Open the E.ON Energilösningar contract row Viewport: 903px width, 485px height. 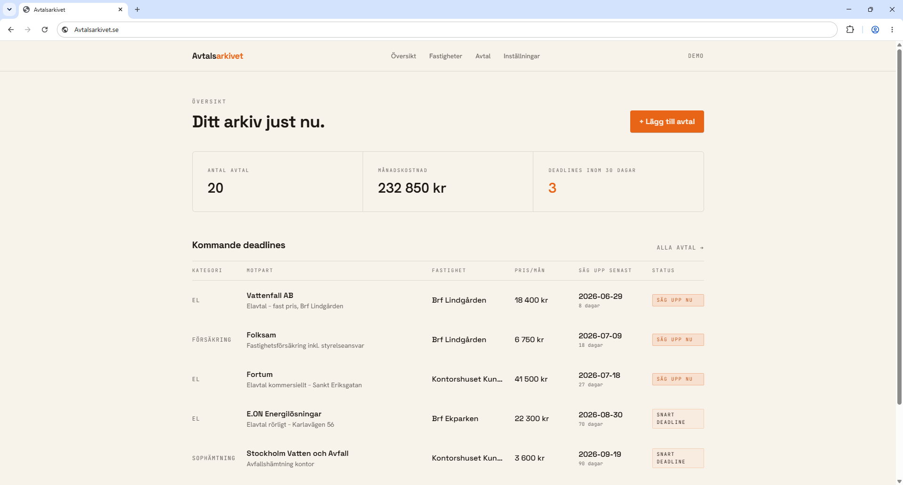tap(448, 419)
